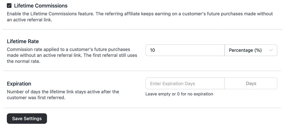Click the Days unit suffix box

(251, 83)
